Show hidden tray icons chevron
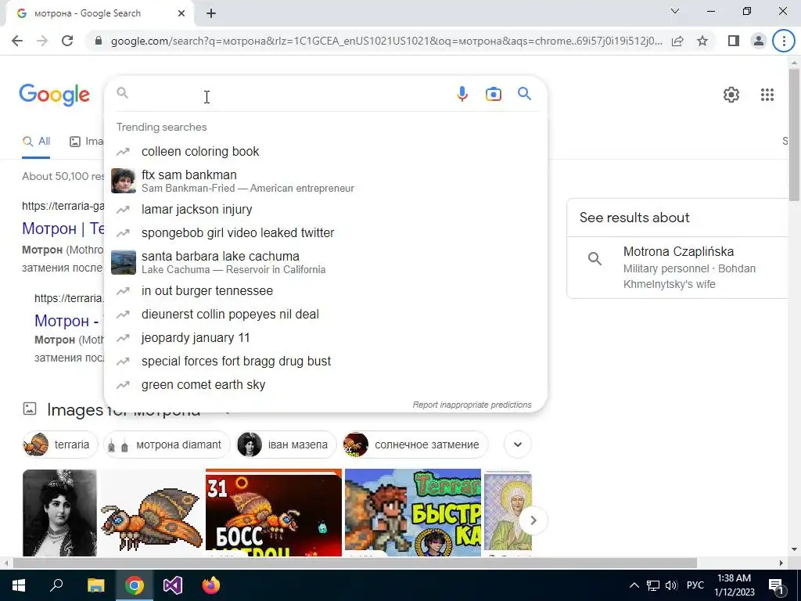Image resolution: width=801 pixels, height=601 pixels. coord(634,585)
